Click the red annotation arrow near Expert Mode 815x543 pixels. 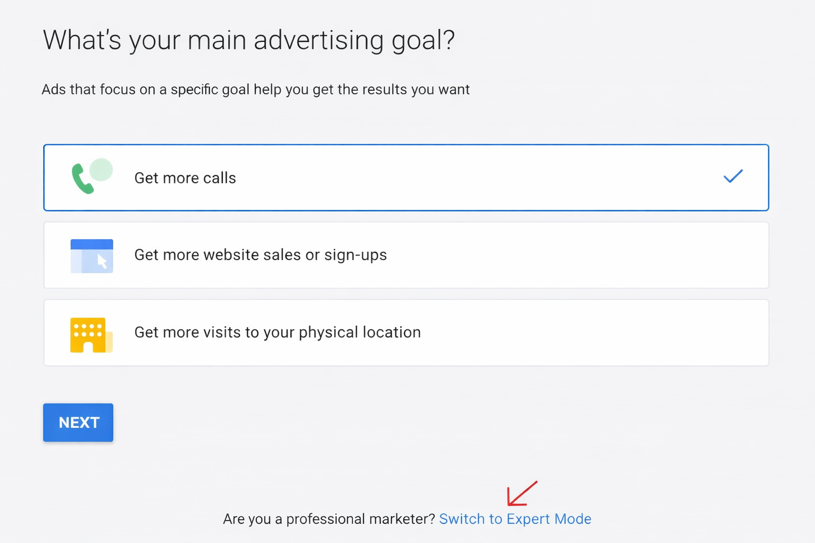coord(521,493)
